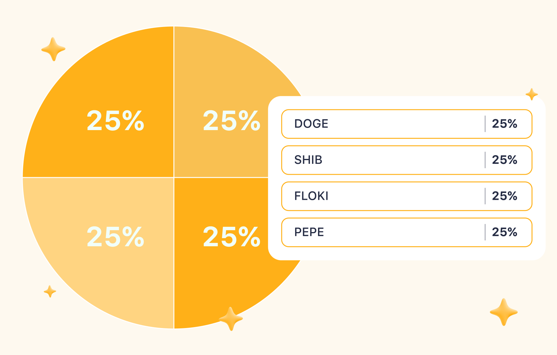
Task: Click the small sparkle at lower left
Action: coord(50,291)
